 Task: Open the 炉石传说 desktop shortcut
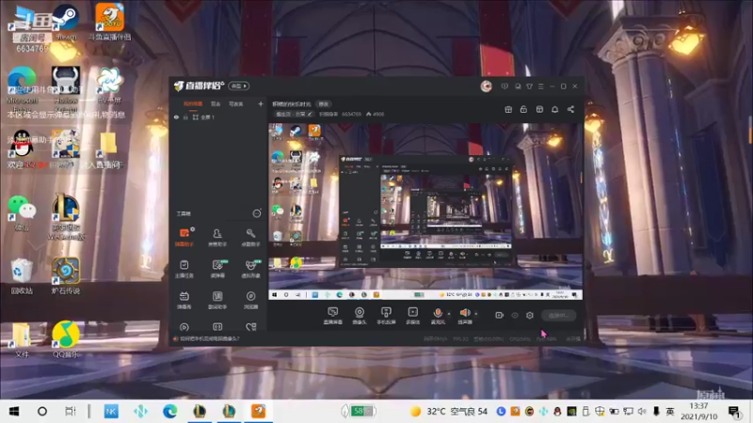[x=66, y=275]
